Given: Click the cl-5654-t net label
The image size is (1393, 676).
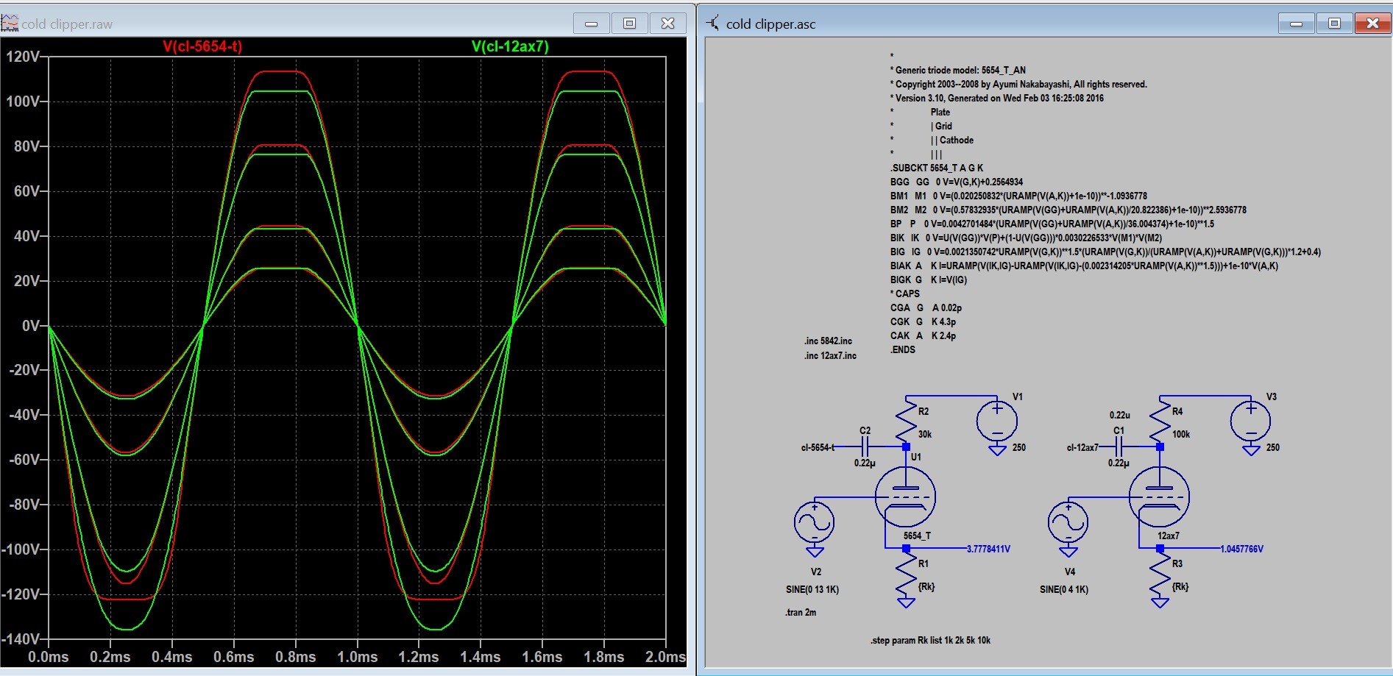Looking at the screenshot, I should [817, 447].
